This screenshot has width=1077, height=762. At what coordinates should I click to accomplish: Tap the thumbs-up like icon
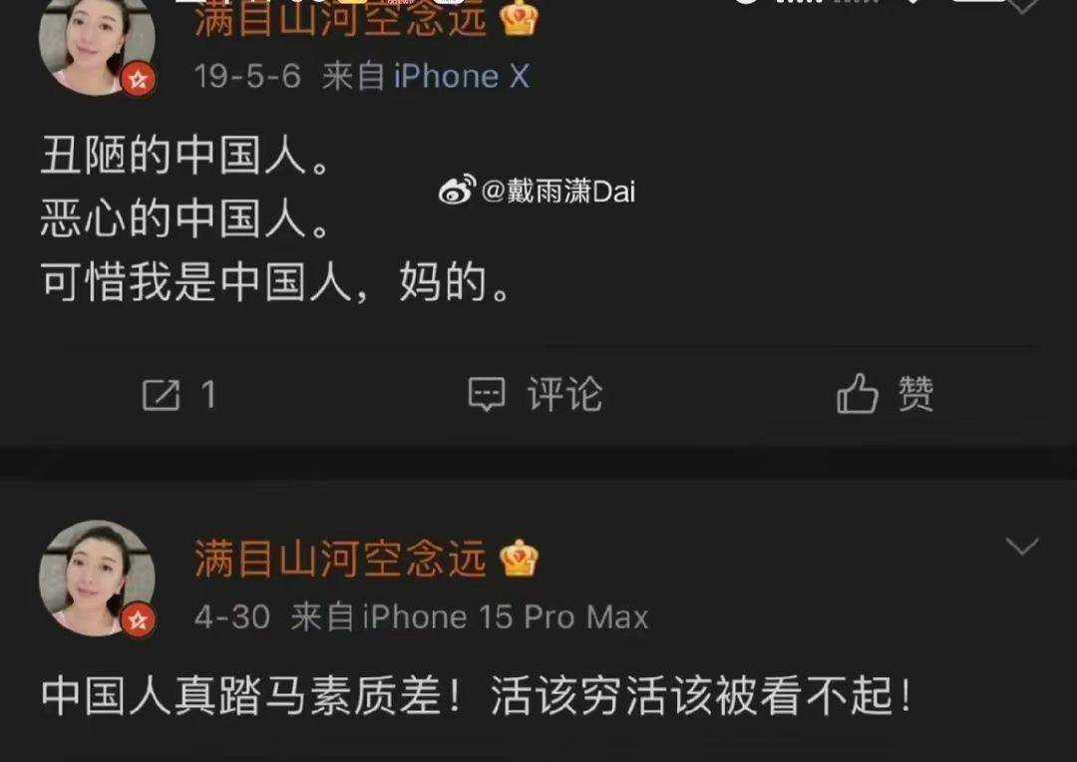click(x=858, y=393)
